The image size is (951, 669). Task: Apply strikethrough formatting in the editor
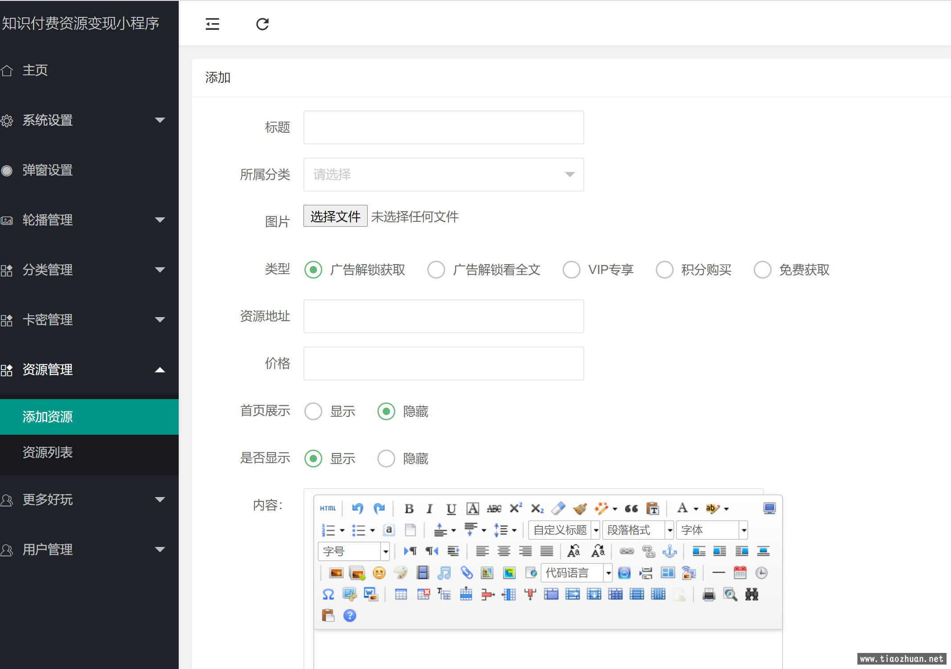494,508
